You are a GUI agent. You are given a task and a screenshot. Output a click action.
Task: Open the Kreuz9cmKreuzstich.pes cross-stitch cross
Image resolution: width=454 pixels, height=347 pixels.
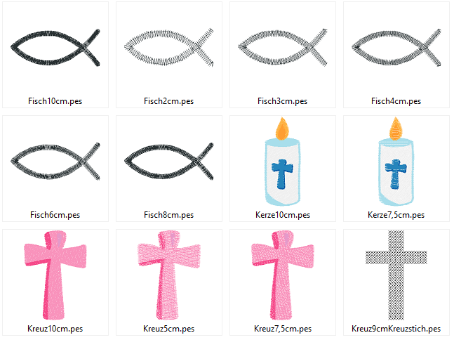point(396,275)
